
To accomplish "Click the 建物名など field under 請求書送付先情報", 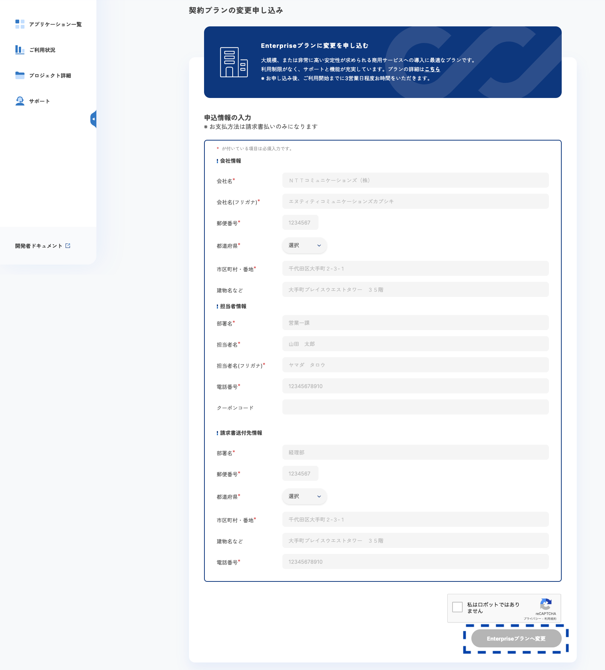I will (415, 540).
